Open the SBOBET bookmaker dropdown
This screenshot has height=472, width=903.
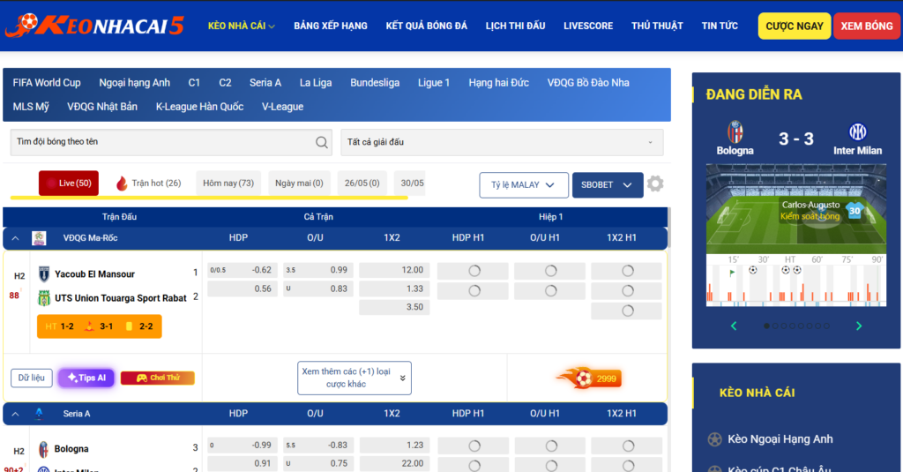point(608,185)
